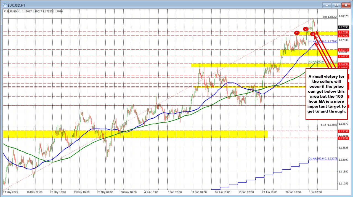Image resolution: width=353 pixels, height=197 pixels.
Task: Select the EURUSD,H1 title in the window bar
Action: click(x=17, y=5)
